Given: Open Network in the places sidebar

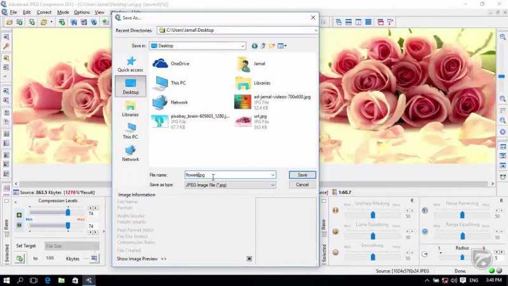Looking at the screenshot, I should click(x=130, y=153).
